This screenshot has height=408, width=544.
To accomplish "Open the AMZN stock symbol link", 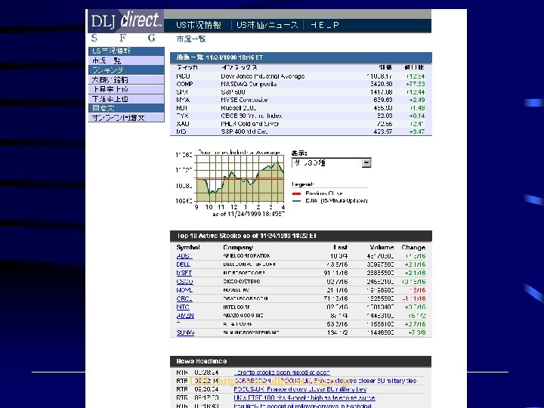I will (x=185, y=316).
